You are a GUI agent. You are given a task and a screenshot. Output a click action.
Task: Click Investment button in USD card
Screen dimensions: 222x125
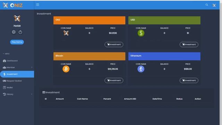(x=189, y=44)
